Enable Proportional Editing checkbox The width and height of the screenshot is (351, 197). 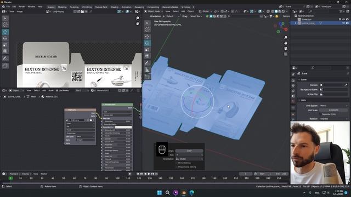(x=177, y=167)
